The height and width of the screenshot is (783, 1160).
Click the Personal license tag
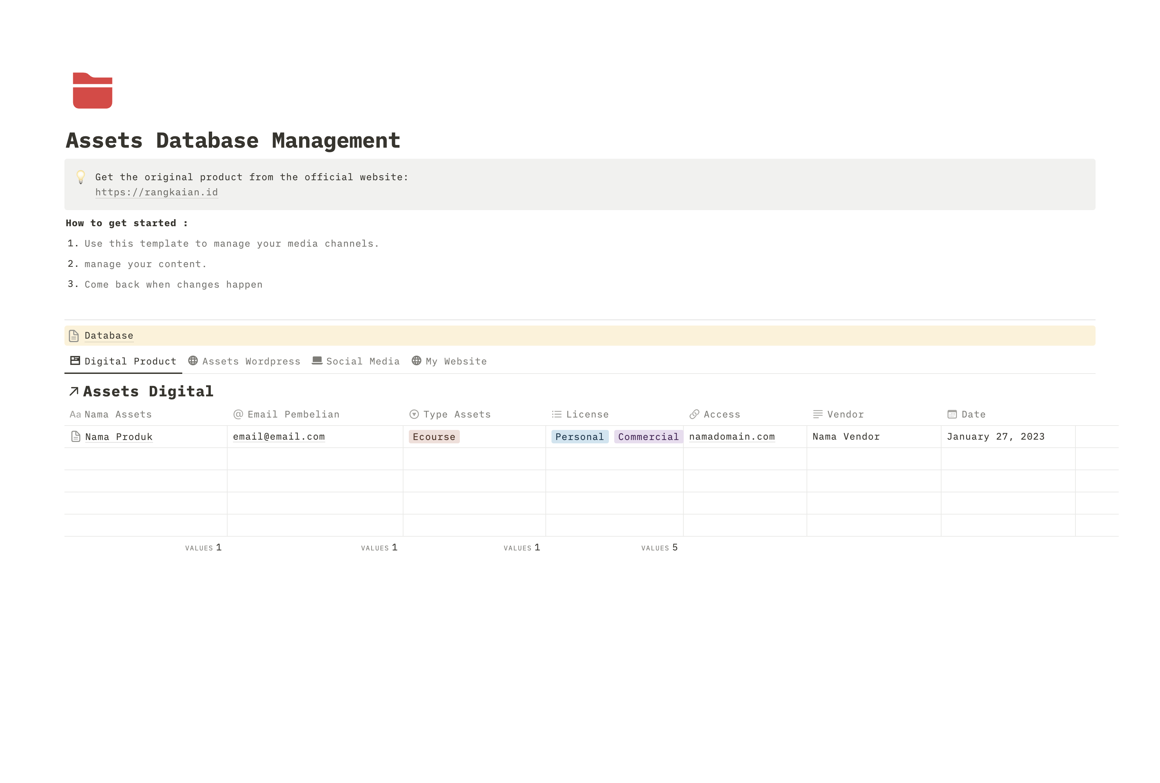point(579,437)
